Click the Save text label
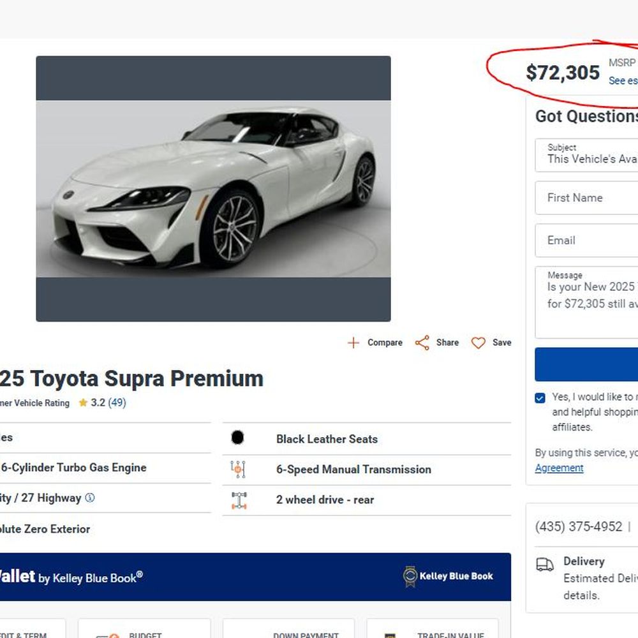638x638 pixels. pyautogui.click(x=501, y=343)
